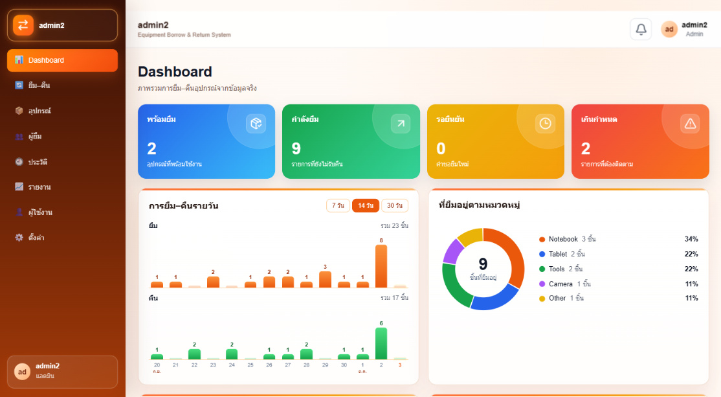Open the กำลังยืม summary card
721x397 pixels.
click(x=351, y=141)
